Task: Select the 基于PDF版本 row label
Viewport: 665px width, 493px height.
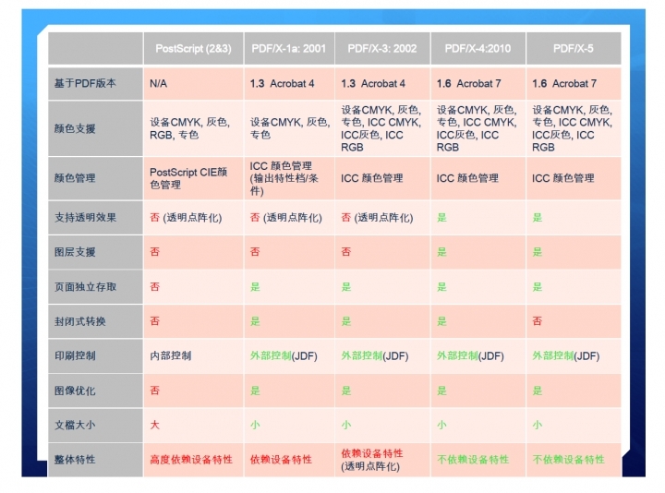Action: (85, 84)
